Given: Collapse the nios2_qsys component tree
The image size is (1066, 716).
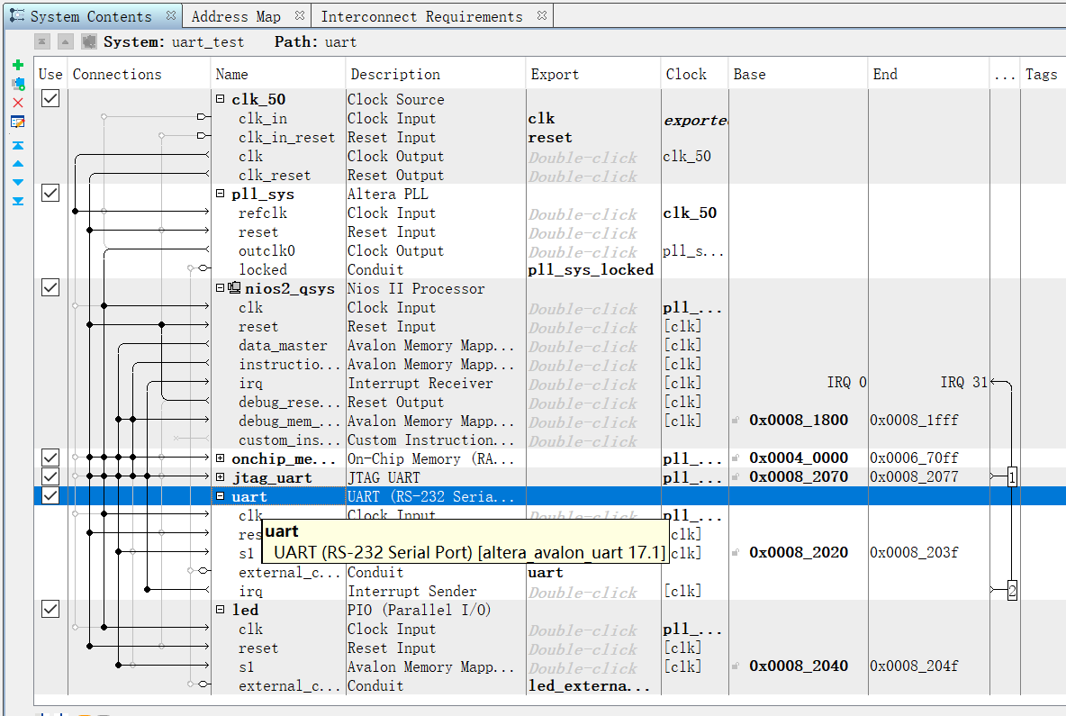Looking at the screenshot, I should (221, 287).
